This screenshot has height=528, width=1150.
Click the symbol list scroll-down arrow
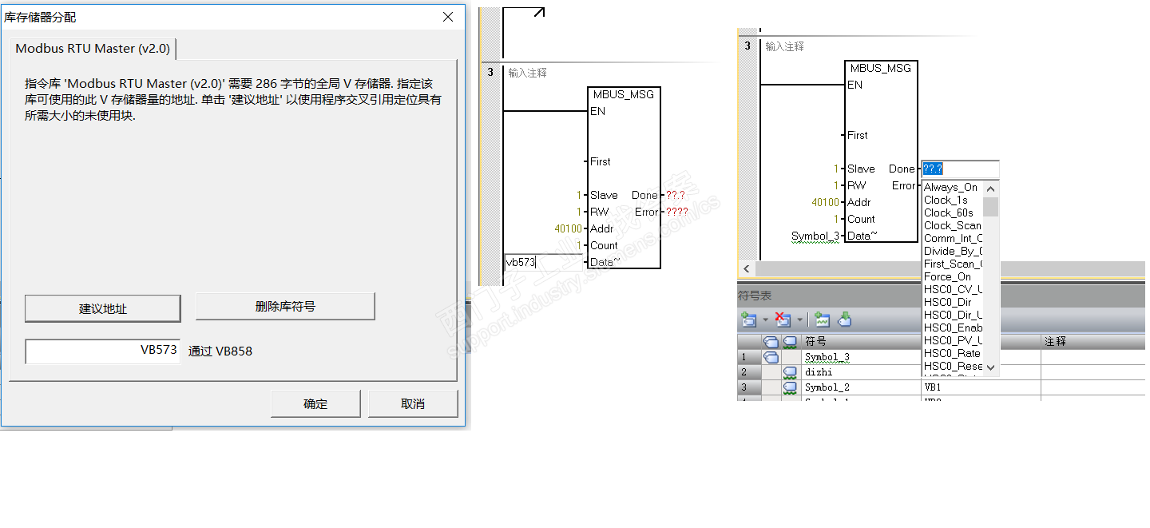pos(990,367)
